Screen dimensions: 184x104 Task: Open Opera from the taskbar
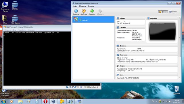[45, 101]
